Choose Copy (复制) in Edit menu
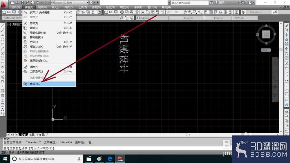The height and width of the screenshot is (163, 290). [49, 28]
